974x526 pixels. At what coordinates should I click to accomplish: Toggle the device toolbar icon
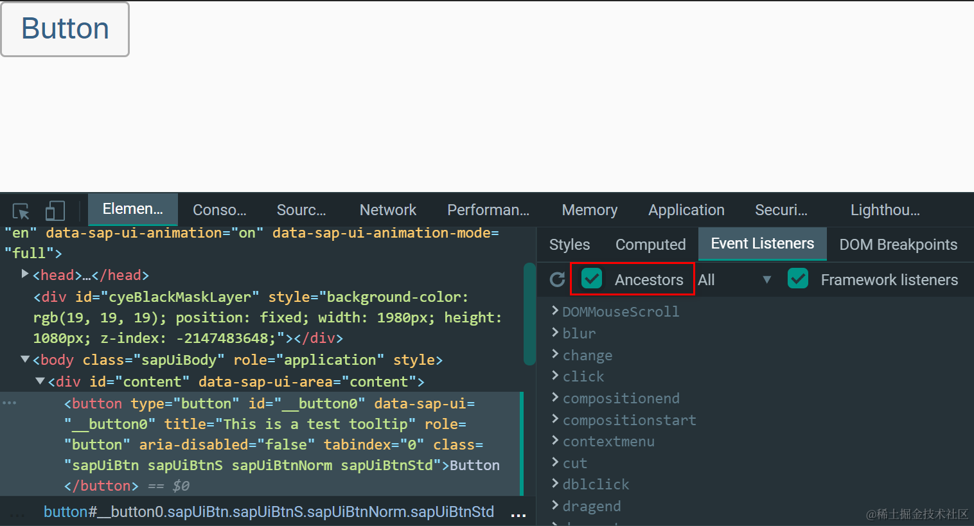(55, 211)
